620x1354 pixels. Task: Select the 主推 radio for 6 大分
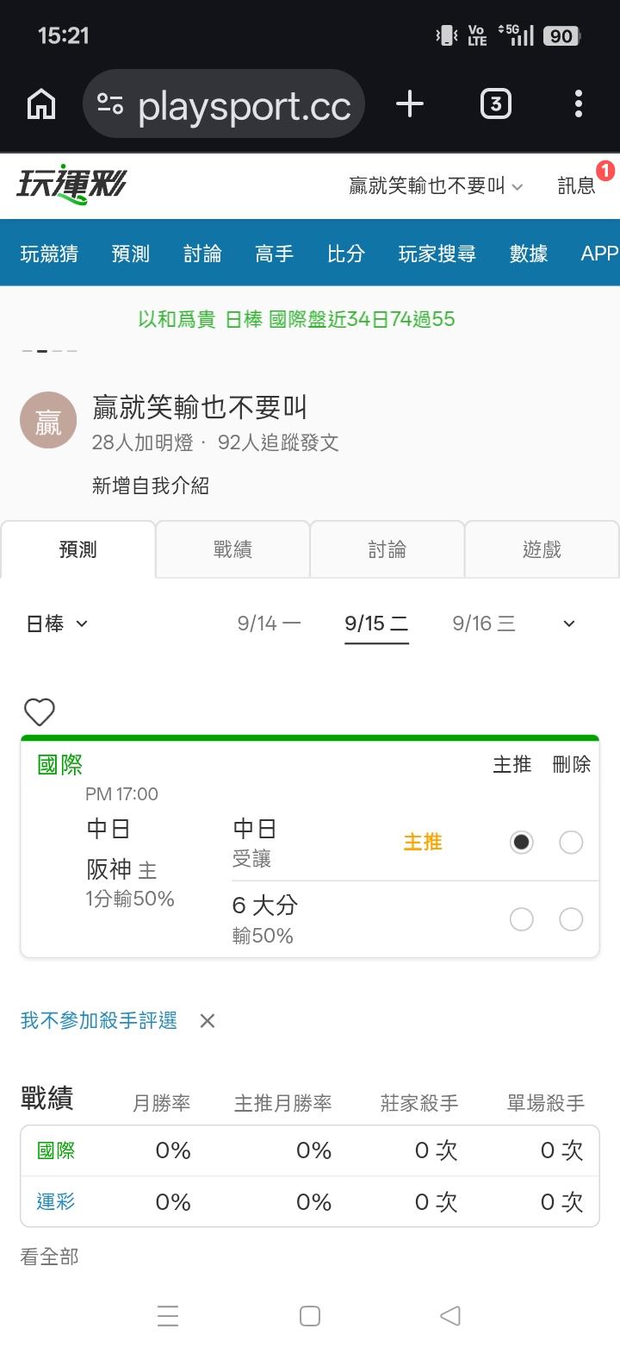pyautogui.click(x=521, y=919)
